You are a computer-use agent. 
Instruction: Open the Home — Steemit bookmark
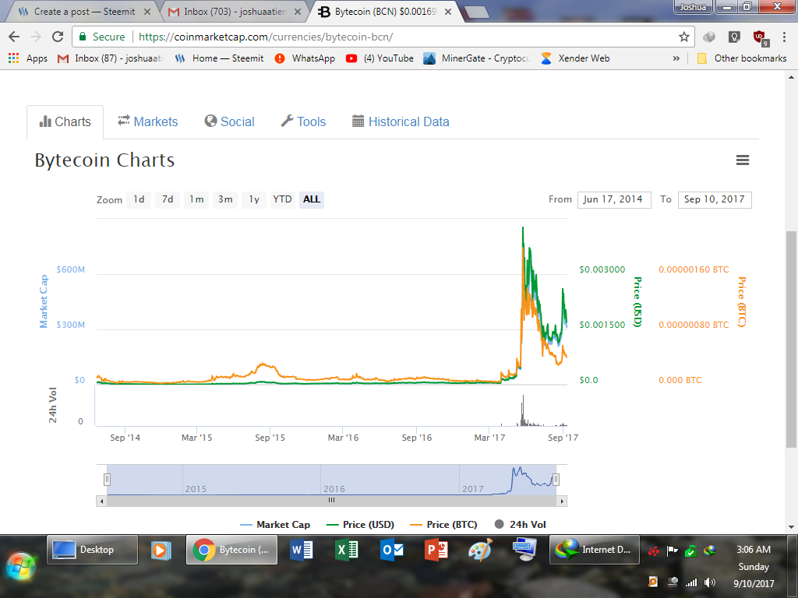coord(219,58)
